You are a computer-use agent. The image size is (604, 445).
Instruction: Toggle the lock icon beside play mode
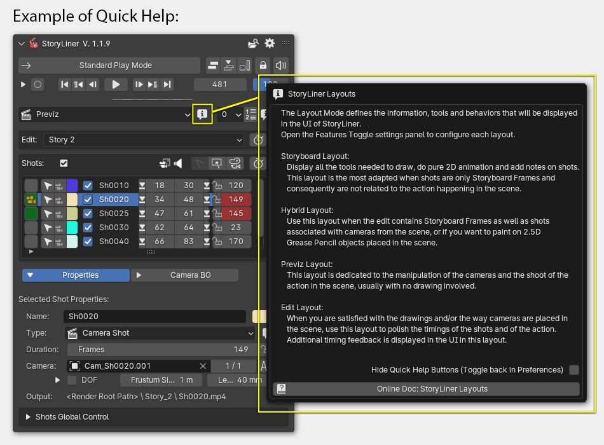(263, 65)
